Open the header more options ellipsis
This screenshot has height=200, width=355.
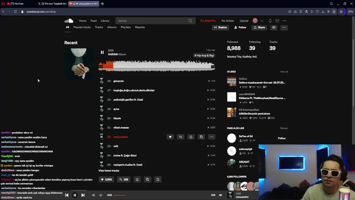(284, 21)
